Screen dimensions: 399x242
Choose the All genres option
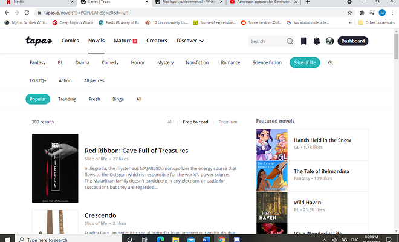click(x=96, y=80)
